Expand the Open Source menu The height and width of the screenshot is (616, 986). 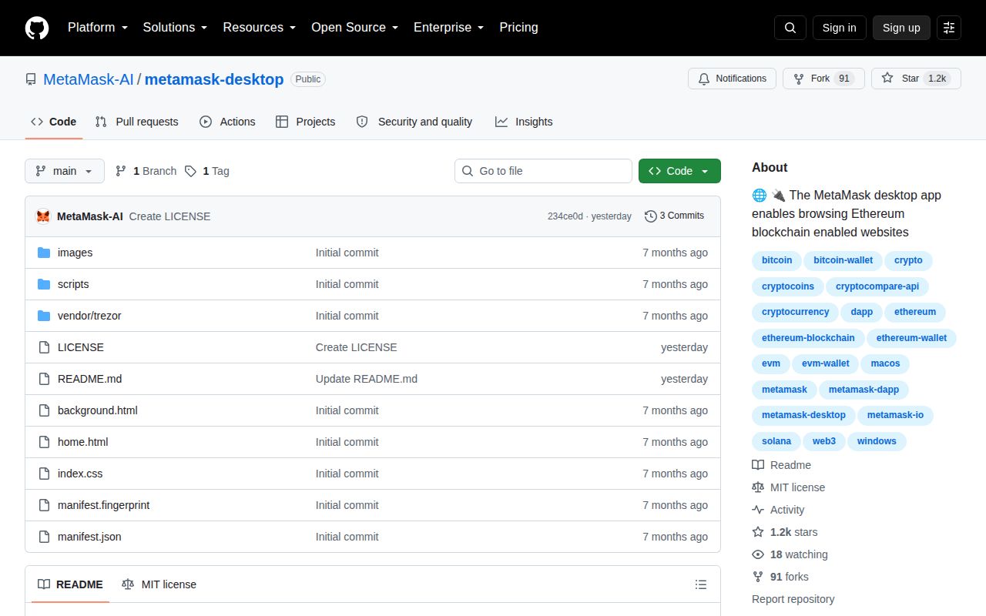[354, 28]
